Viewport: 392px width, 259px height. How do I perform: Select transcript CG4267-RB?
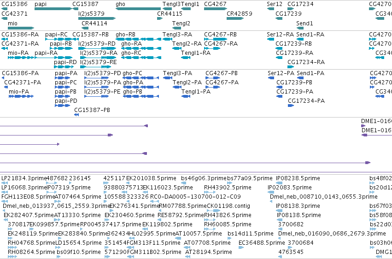point(216,39)
